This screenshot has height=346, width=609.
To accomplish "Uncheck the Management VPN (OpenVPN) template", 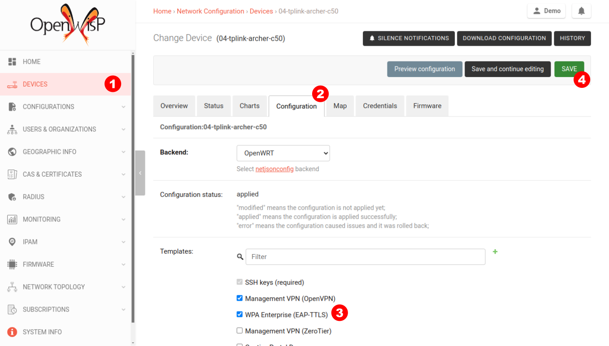I will coord(239,298).
